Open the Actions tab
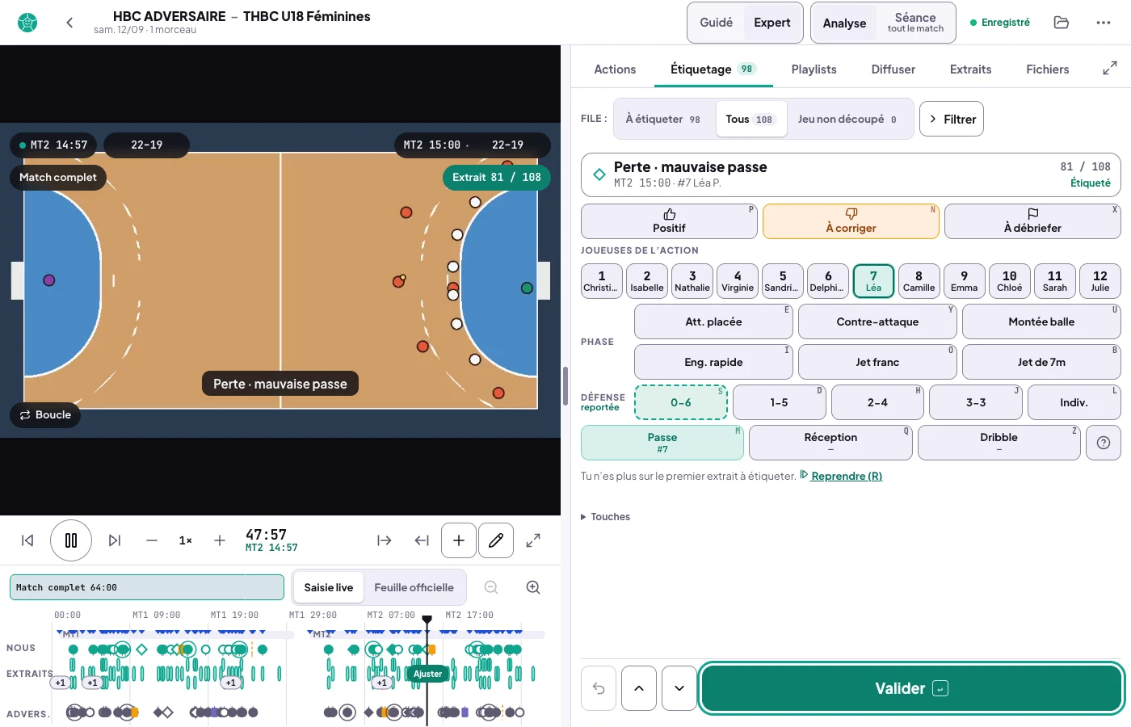This screenshot has height=727, width=1131. point(615,69)
